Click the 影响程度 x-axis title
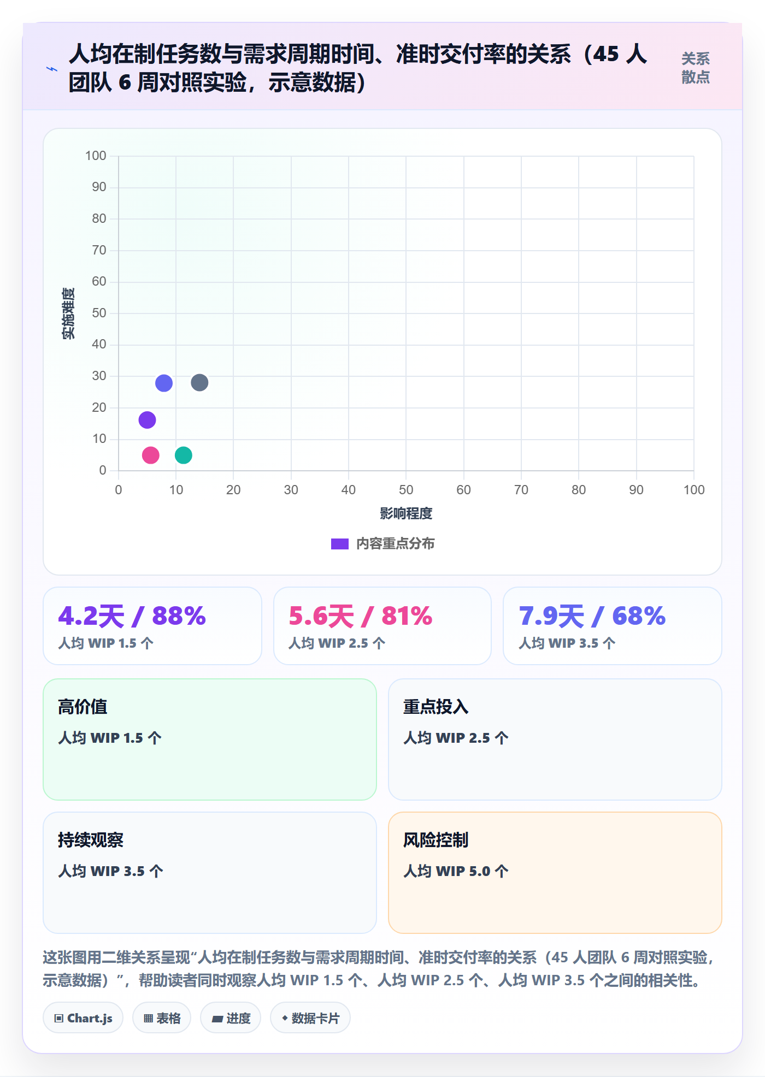765x1077 pixels. [x=406, y=513]
